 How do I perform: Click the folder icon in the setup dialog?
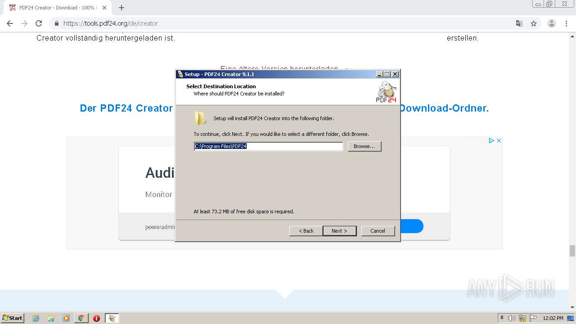click(200, 118)
